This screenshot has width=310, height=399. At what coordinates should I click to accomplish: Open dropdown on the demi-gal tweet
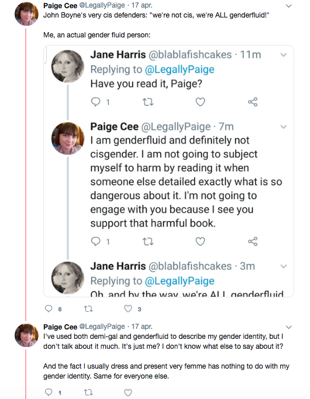click(x=288, y=327)
